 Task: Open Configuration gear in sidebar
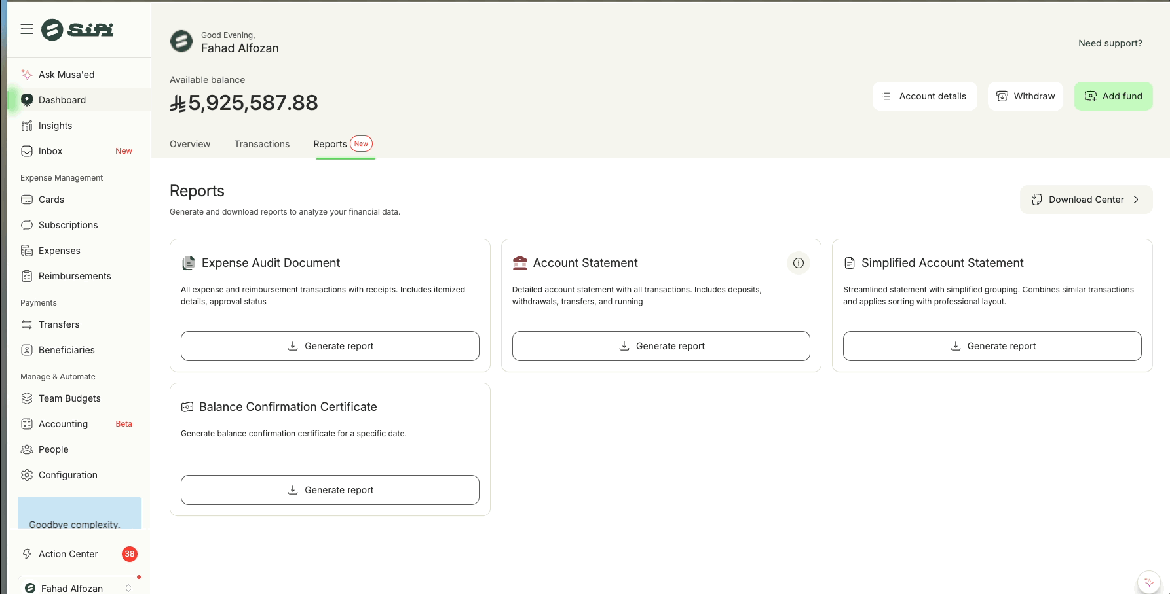tap(27, 475)
